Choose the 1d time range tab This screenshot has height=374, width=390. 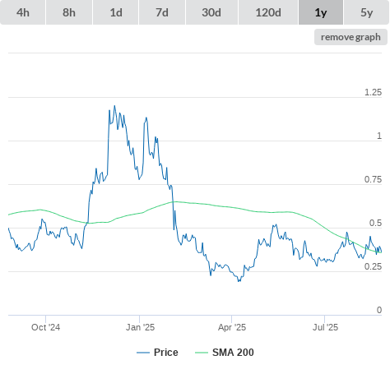(116, 12)
